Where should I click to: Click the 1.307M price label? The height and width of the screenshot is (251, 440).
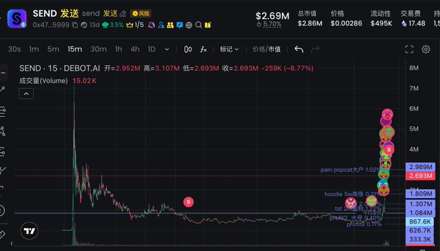point(421,204)
